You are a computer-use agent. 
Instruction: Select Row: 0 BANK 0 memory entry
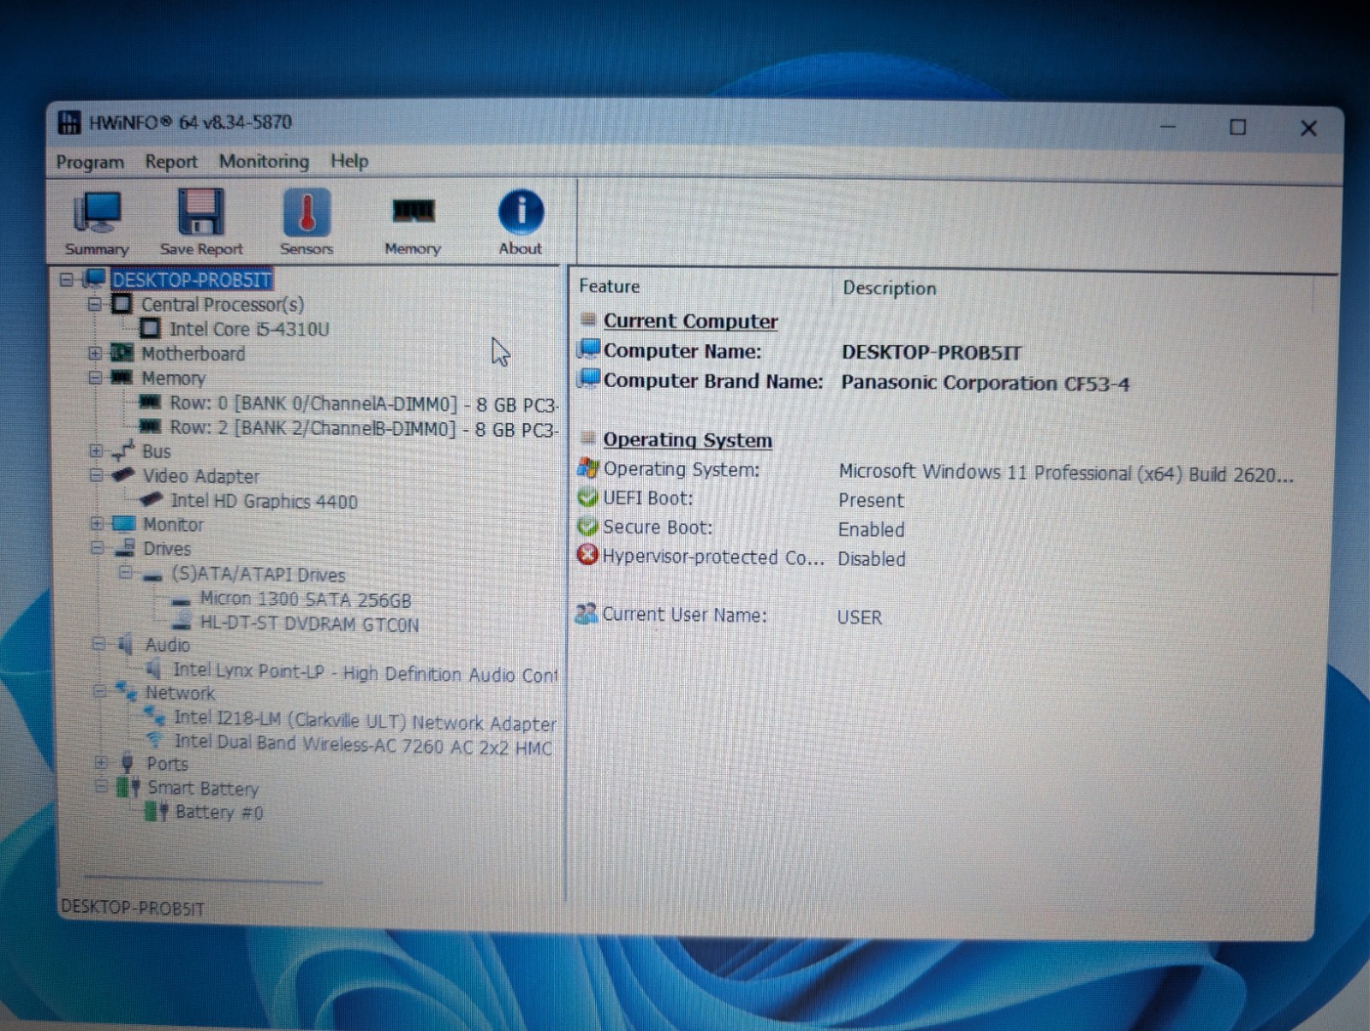point(363,404)
